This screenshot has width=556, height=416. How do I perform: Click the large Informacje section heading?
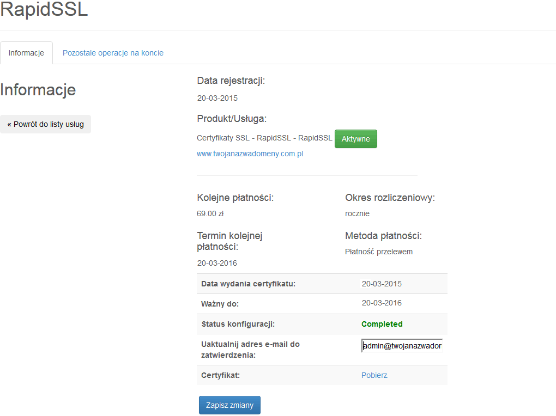(38, 90)
